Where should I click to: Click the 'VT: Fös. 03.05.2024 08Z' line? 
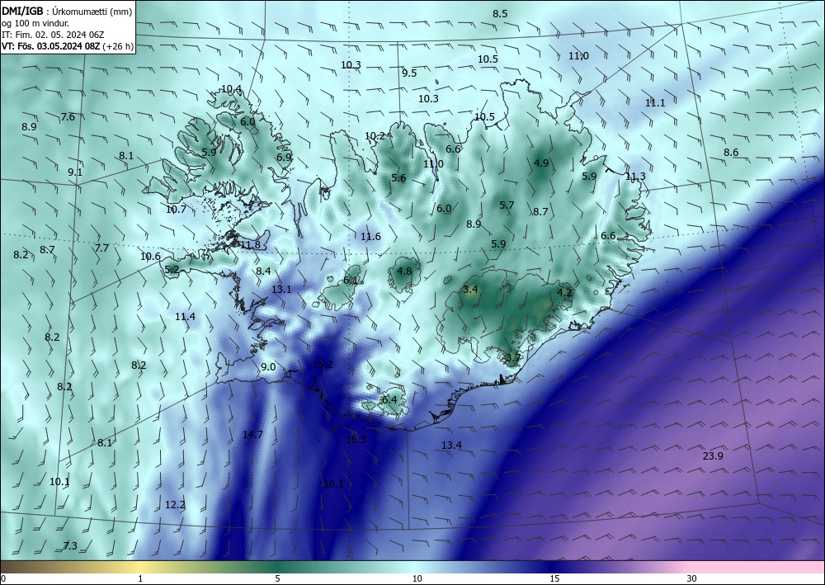50,46
